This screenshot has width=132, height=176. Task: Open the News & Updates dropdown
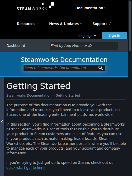[66, 24]
